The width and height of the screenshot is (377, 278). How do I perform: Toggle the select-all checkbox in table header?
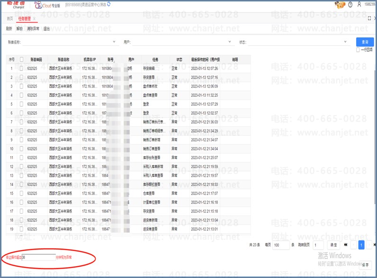21,59
